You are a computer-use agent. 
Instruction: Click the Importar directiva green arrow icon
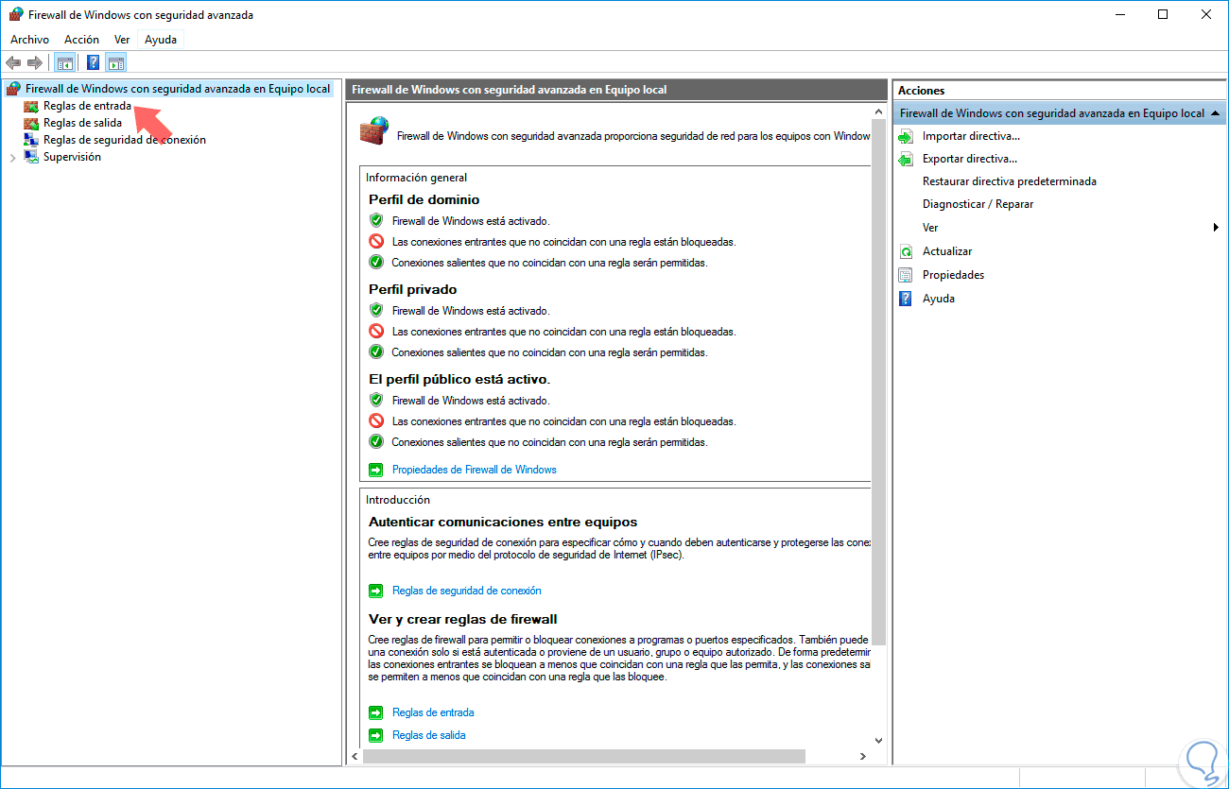[906, 136]
